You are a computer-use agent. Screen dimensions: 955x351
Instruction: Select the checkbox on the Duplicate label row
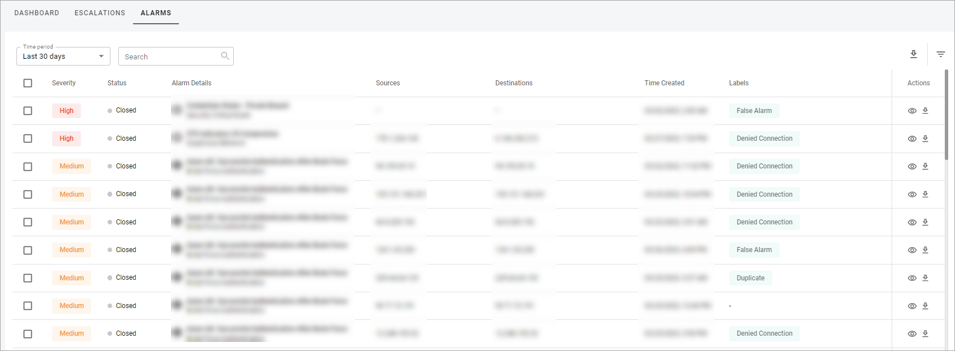coord(28,278)
